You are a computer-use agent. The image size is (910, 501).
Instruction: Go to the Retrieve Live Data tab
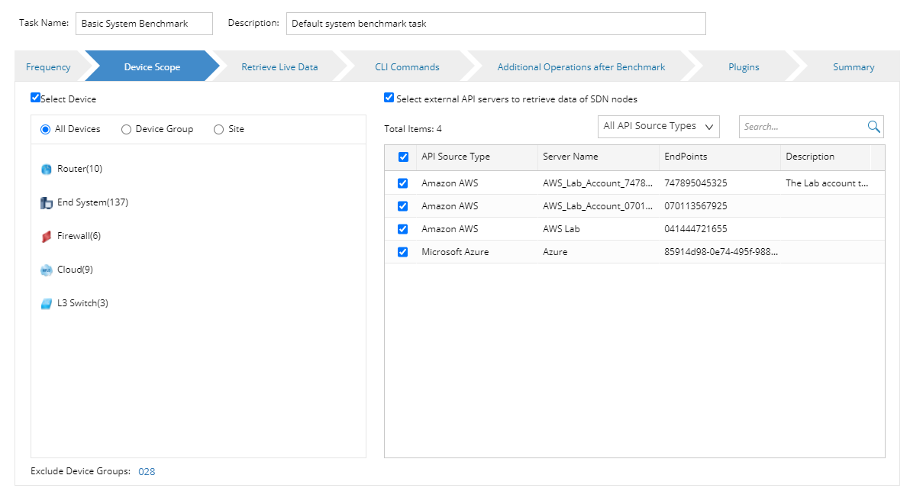pos(279,67)
